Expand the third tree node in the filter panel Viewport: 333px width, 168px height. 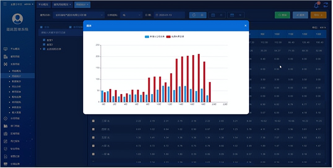tap(41, 49)
